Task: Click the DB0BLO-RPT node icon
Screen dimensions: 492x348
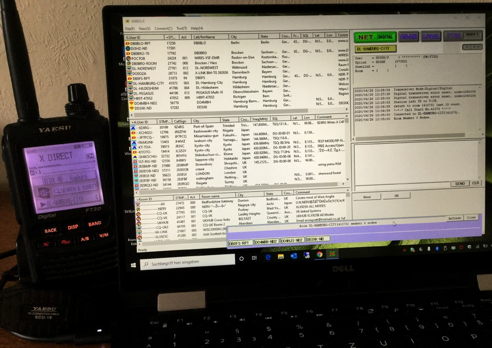Action: (x=128, y=43)
